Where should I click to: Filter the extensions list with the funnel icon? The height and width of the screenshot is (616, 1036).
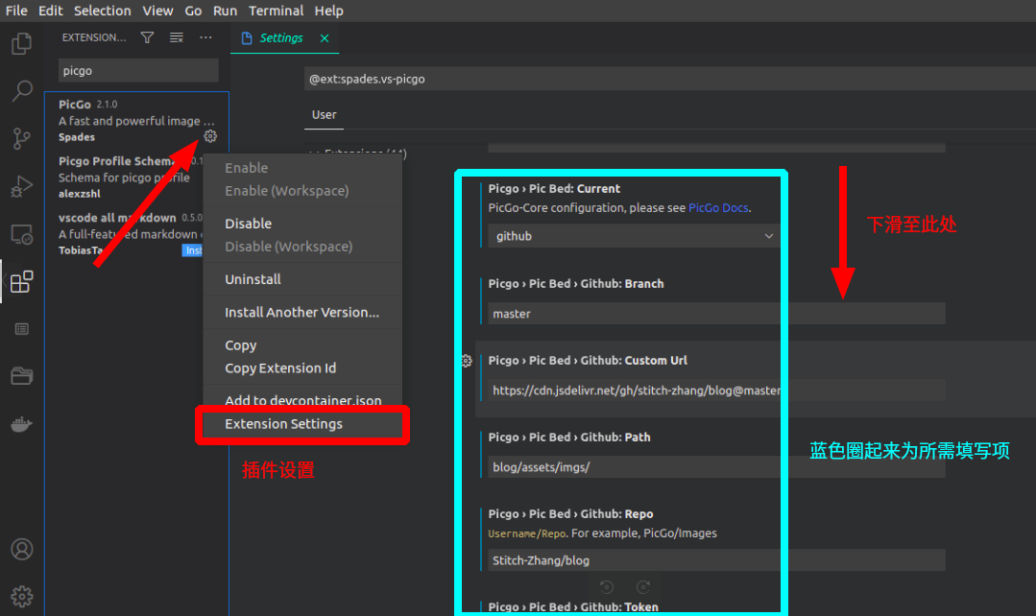pos(145,36)
